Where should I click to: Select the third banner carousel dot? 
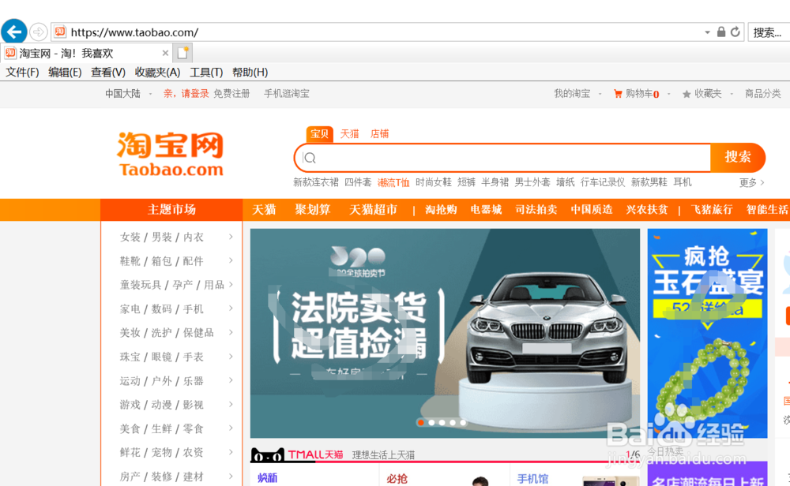tap(442, 423)
